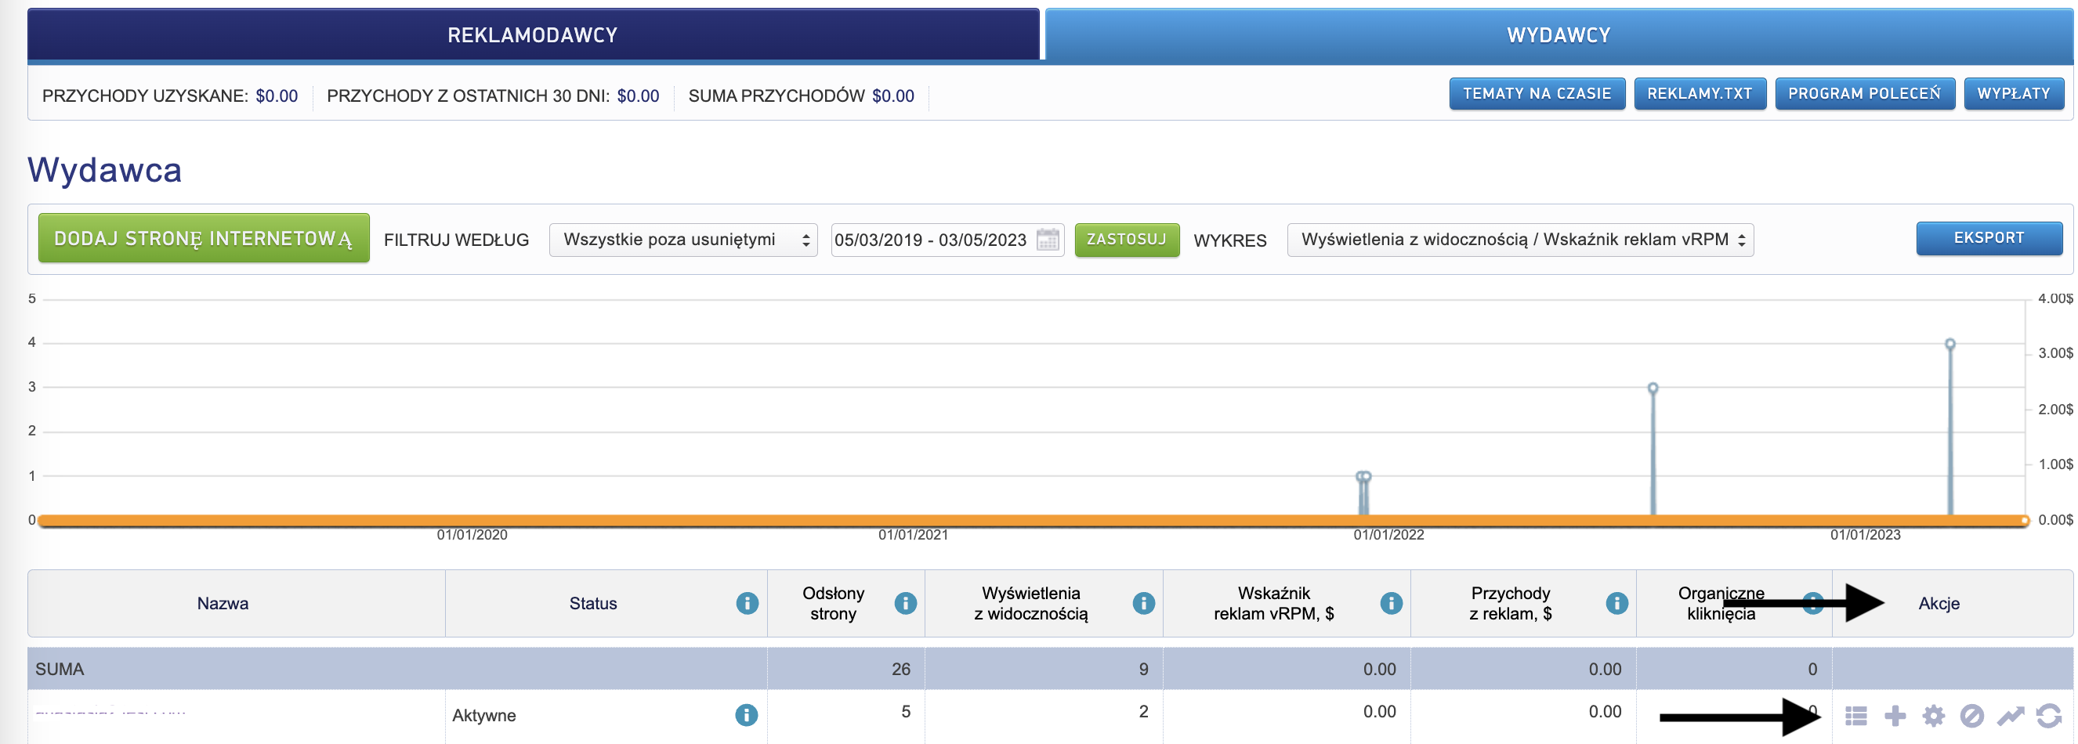Click the Eksport button
This screenshot has height=744, width=2078.
(1989, 239)
